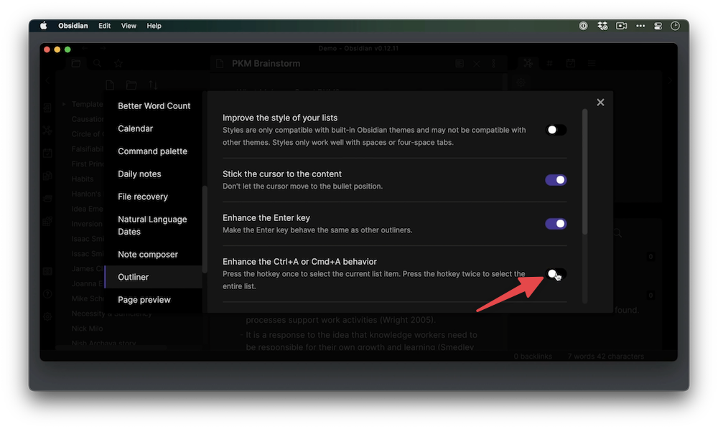Open local graph tab in right sidebar
718x429 pixels.
point(528,64)
